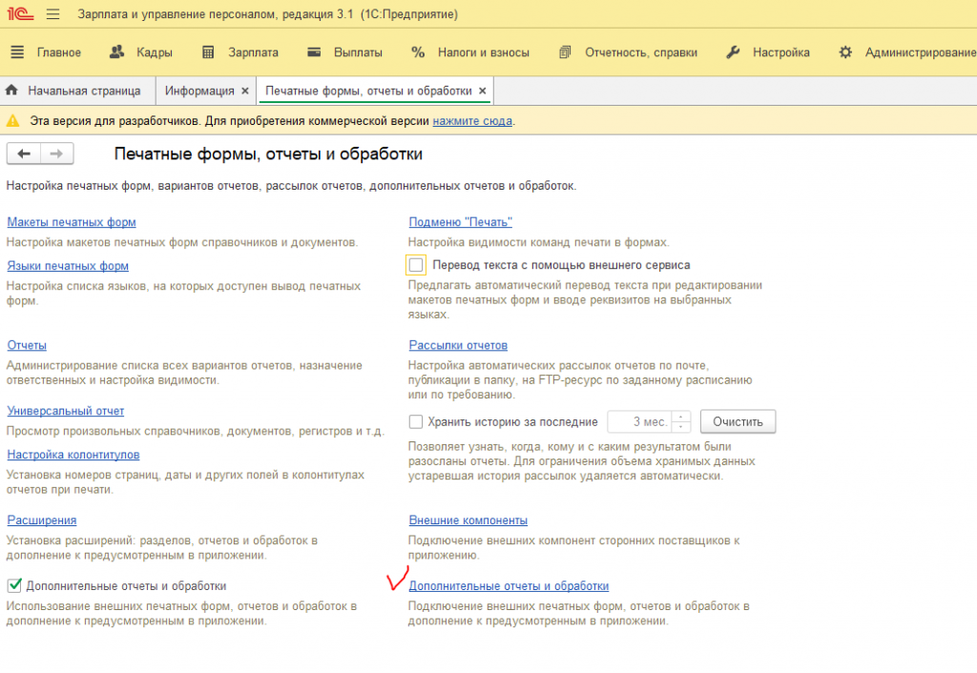Viewport: 977px width, 673px height.
Task: Click the 3 мес. history period field
Action: click(x=640, y=422)
